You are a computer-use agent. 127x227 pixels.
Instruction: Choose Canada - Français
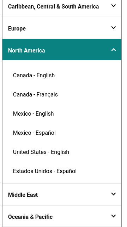35,95
